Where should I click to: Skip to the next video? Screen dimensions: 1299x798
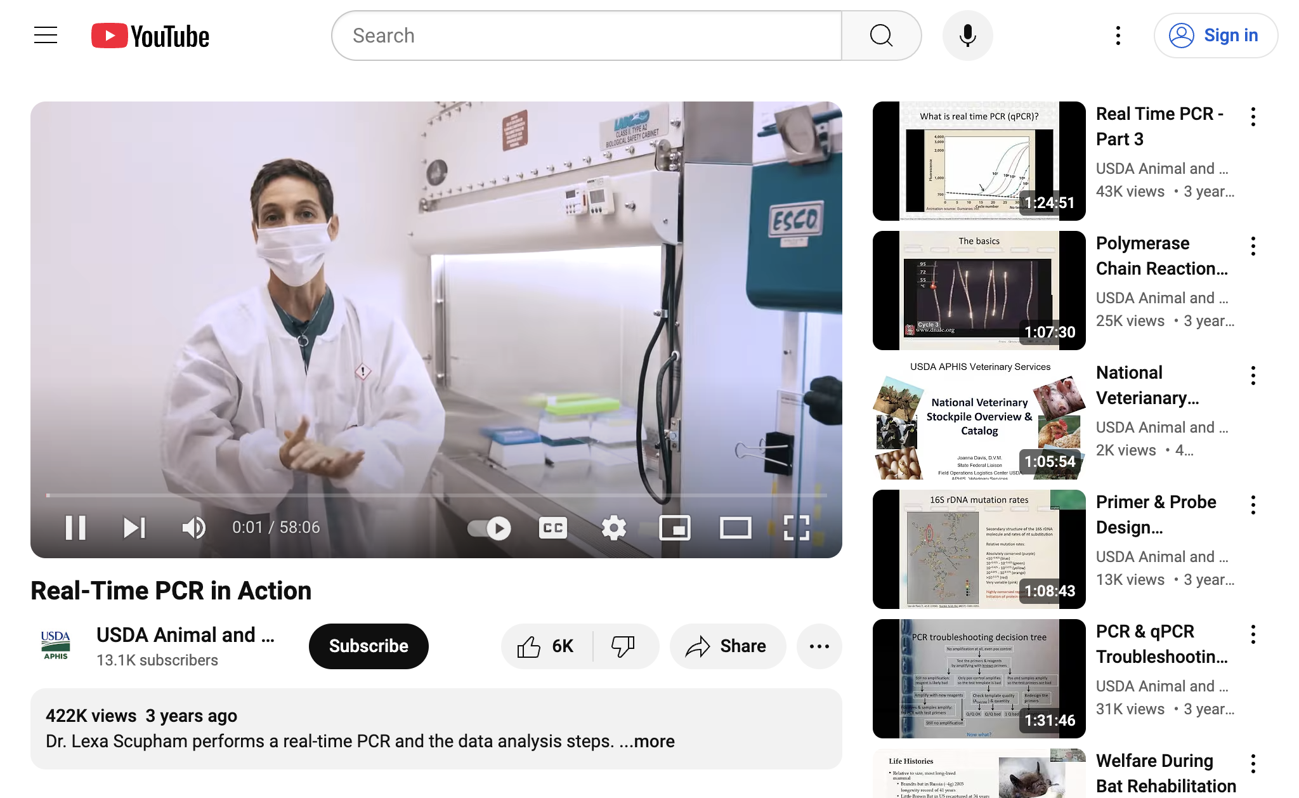134,527
